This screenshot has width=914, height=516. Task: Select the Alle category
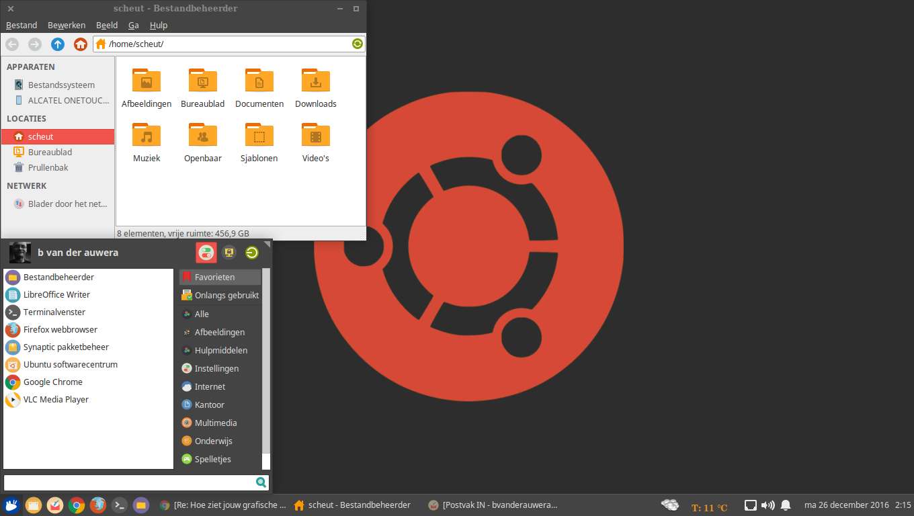coord(220,314)
